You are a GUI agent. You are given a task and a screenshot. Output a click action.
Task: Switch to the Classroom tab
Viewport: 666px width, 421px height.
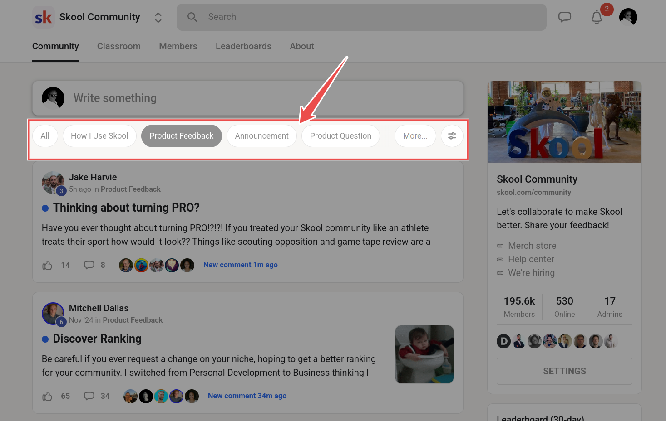click(x=119, y=46)
